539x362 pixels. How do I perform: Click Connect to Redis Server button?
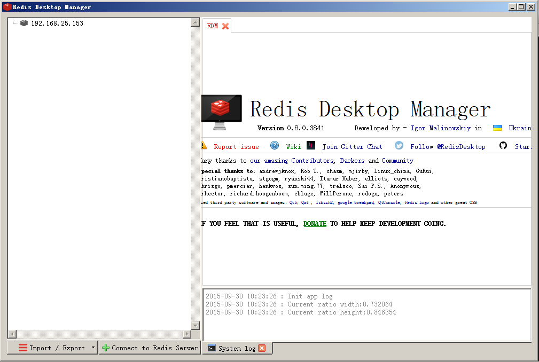pos(150,348)
